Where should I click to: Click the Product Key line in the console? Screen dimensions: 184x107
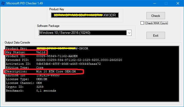(x=47, y=48)
